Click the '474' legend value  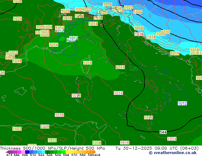(x=9, y=155)
